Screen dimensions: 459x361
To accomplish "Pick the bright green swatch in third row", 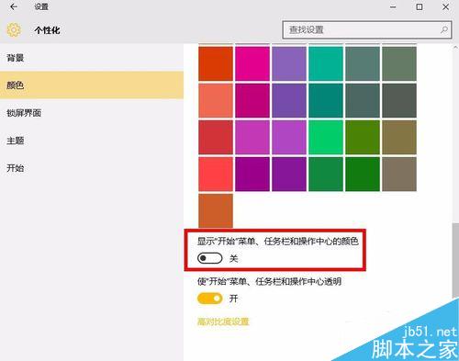I will point(326,137).
